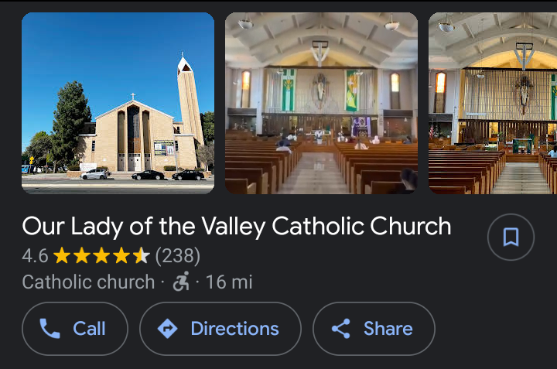Tap the 4.6 rating number
Viewport: 557px width, 369px height.
click(x=35, y=255)
